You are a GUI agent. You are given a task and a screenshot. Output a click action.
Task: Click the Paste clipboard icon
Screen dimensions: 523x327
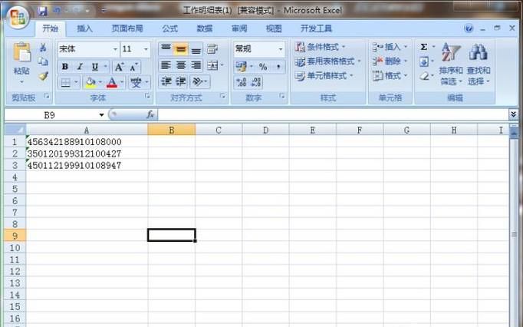[22, 53]
